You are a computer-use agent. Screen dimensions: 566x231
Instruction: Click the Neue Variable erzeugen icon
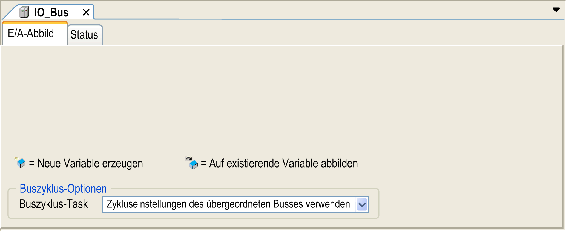(x=20, y=162)
